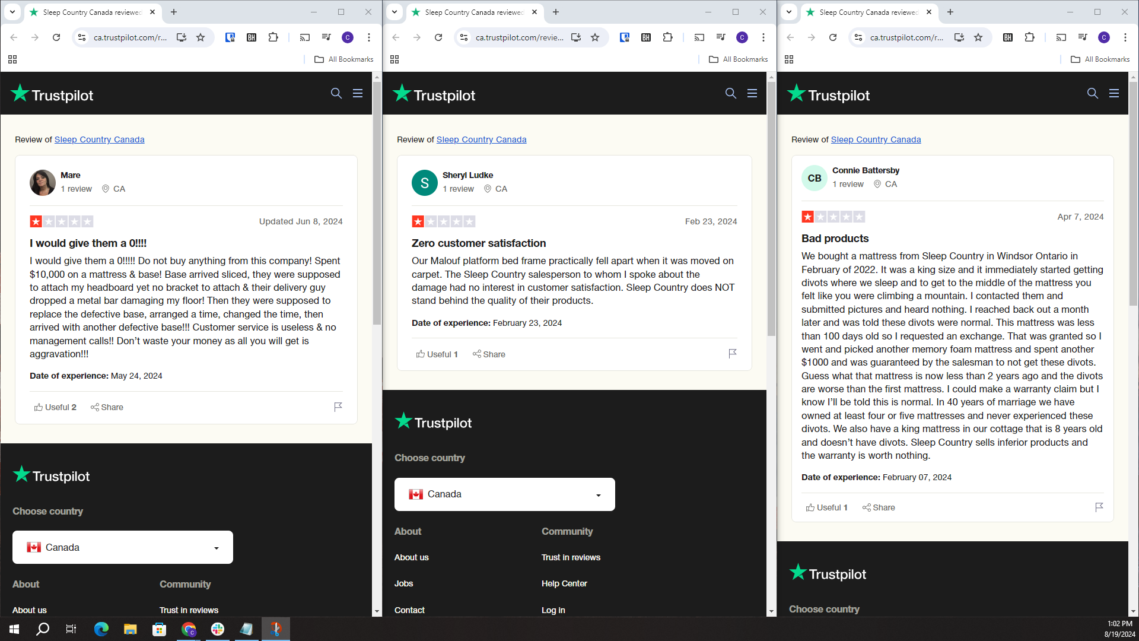Open the Contact footer link in the middle window
The height and width of the screenshot is (641, 1139).
(x=409, y=610)
